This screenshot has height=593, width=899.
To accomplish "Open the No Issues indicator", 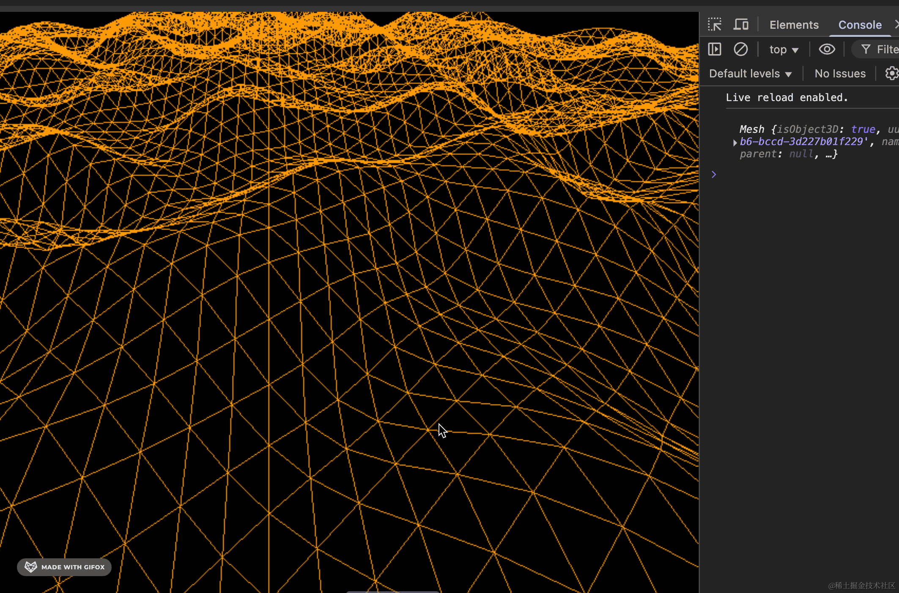I will pos(840,74).
